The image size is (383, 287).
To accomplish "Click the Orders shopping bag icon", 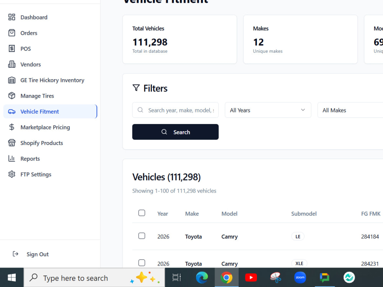I will 12,33.
